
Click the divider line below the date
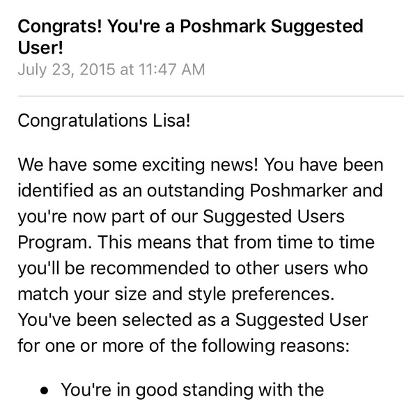click(211, 96)
